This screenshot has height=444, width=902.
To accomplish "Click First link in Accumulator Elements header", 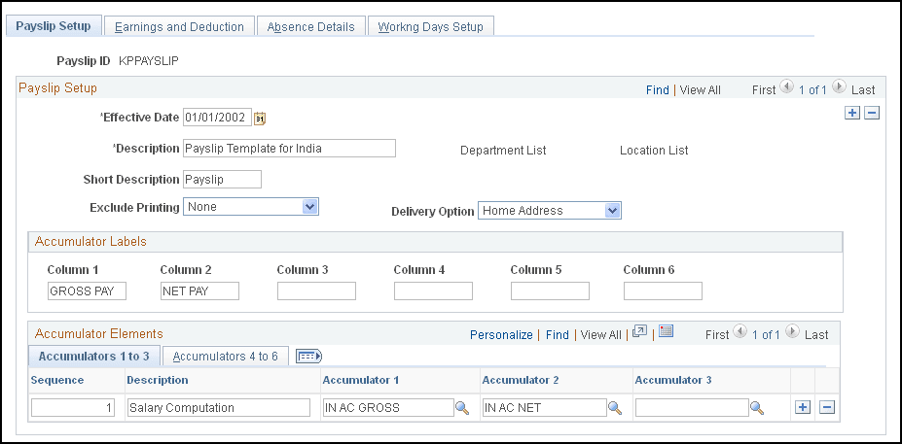I will tap(717, 335).
